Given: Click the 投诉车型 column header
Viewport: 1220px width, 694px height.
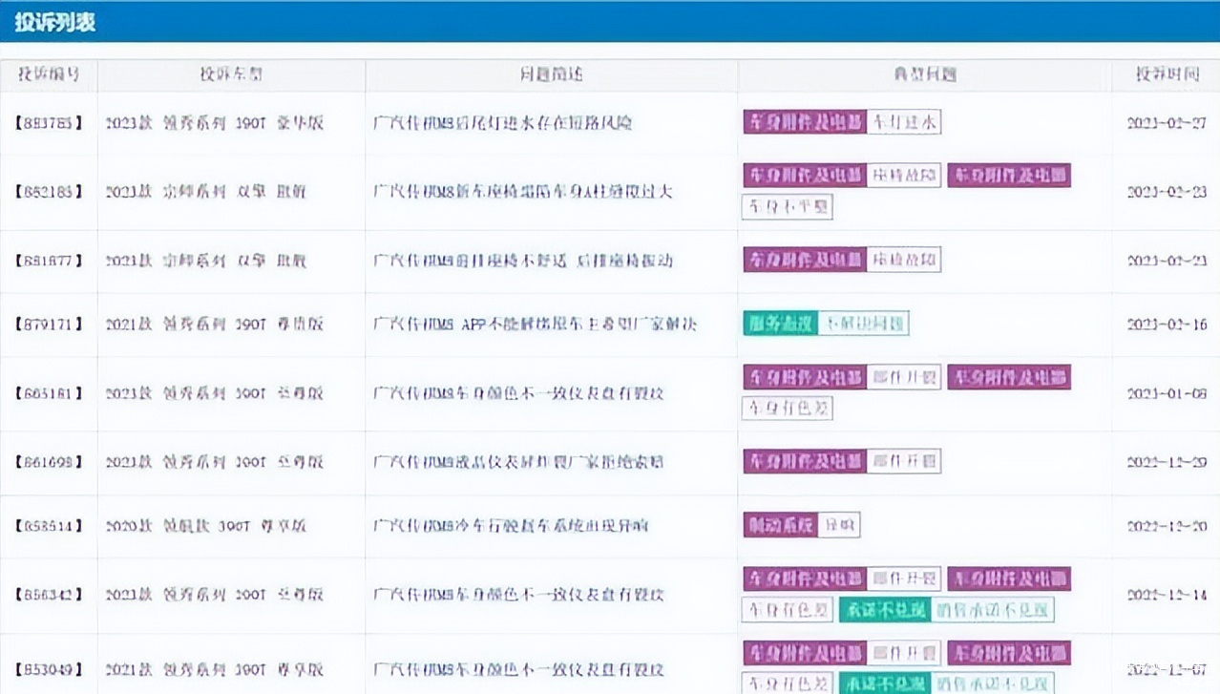Looking at the screenshot, I should [231, 74].
